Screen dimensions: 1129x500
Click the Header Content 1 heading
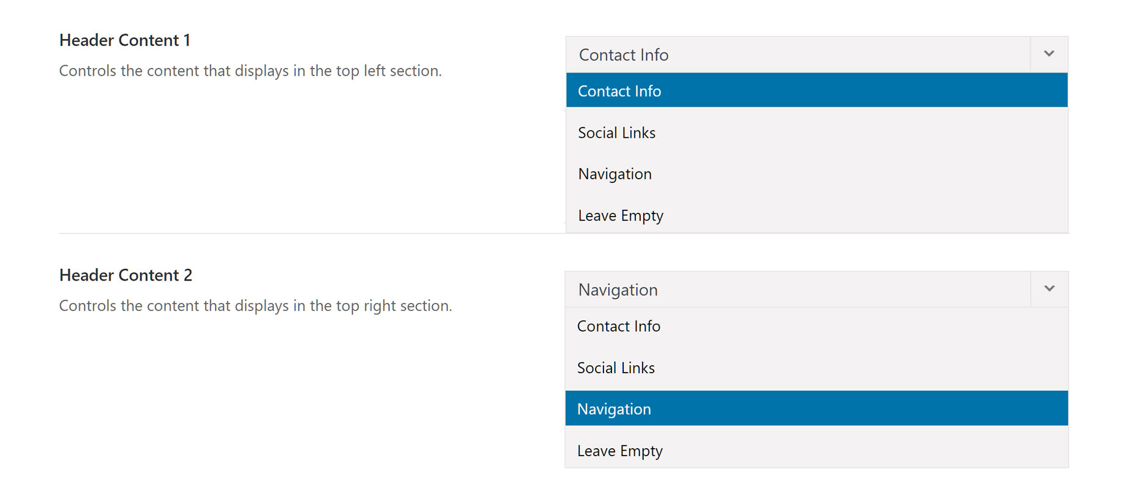tap(125, 40)
